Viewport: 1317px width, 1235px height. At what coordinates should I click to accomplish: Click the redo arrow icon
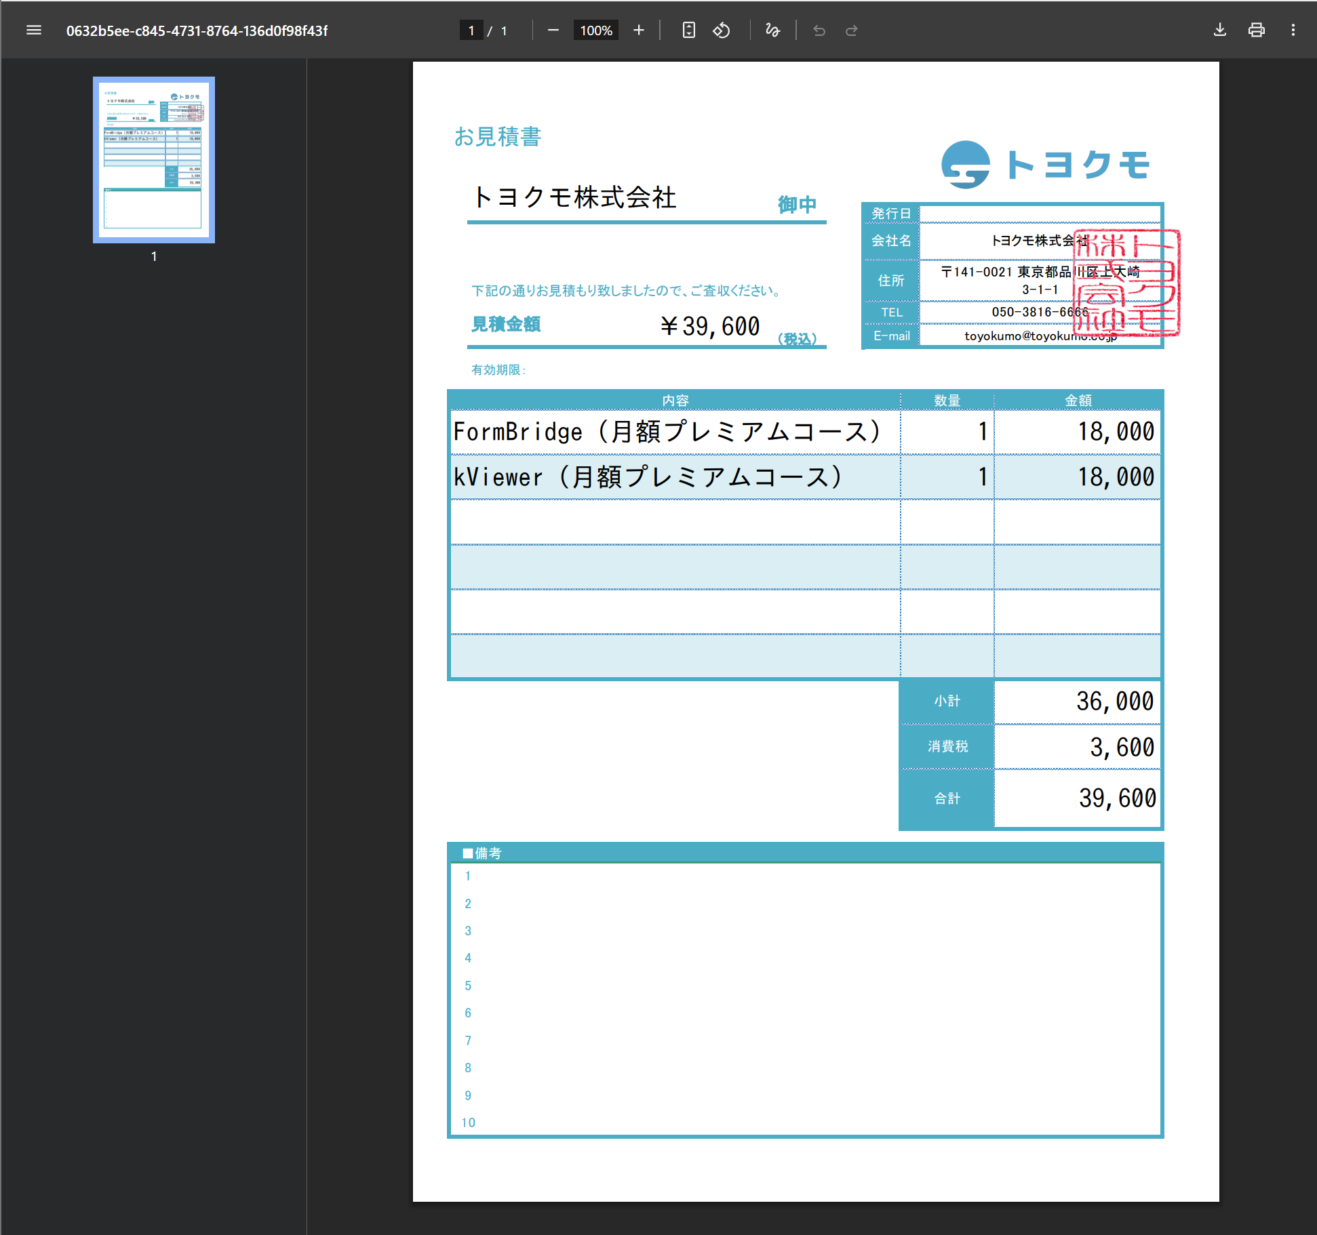pyautogui.click(x=852, y=30)
